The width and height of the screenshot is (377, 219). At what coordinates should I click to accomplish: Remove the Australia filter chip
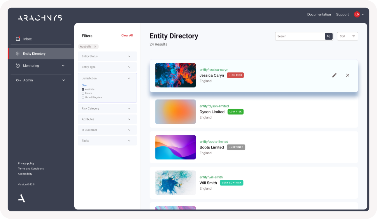[95, 47]
